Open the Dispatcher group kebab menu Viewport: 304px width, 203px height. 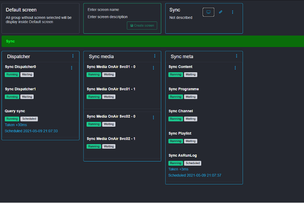(73, 56)
